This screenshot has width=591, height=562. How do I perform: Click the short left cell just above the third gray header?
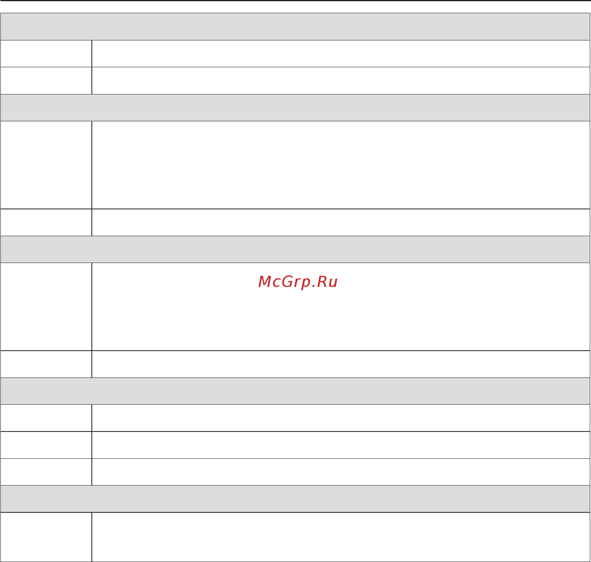tap(46, 223)
